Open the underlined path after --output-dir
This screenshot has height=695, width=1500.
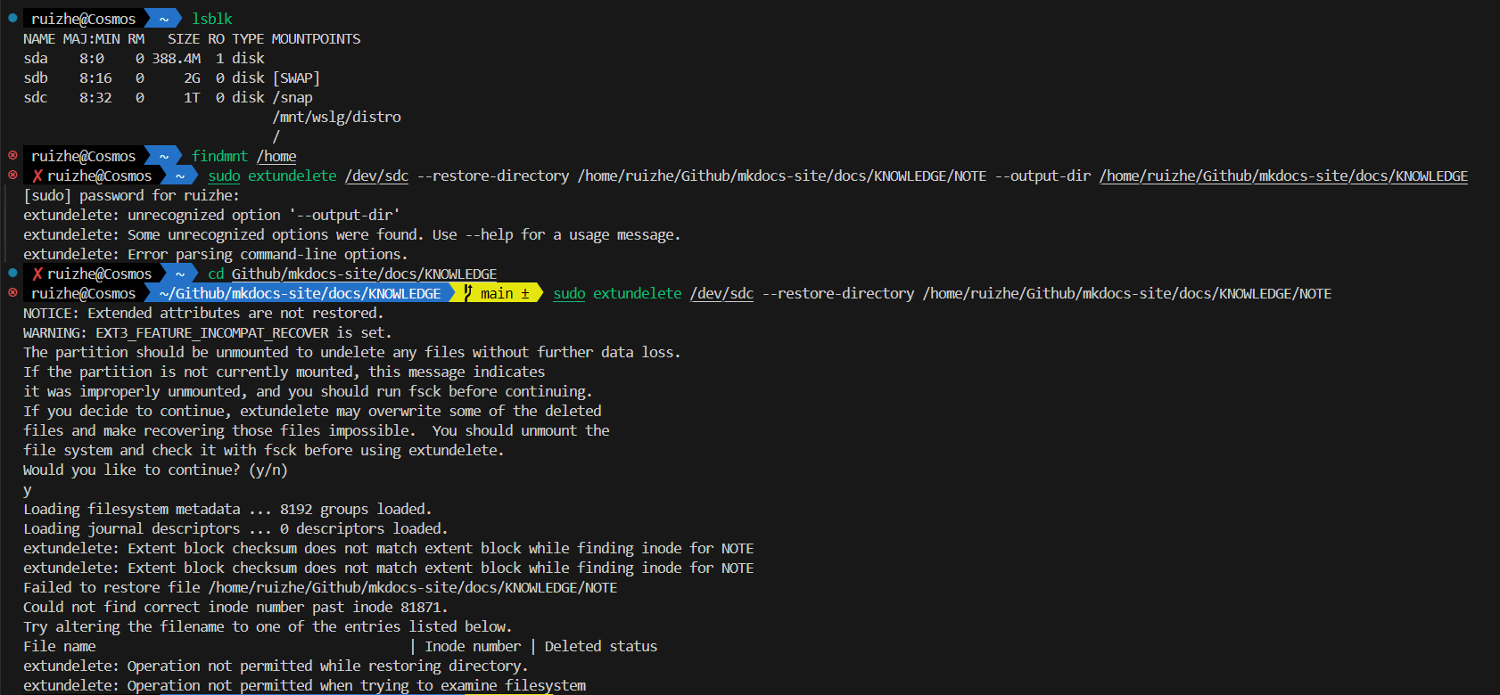pos(1282,176)
